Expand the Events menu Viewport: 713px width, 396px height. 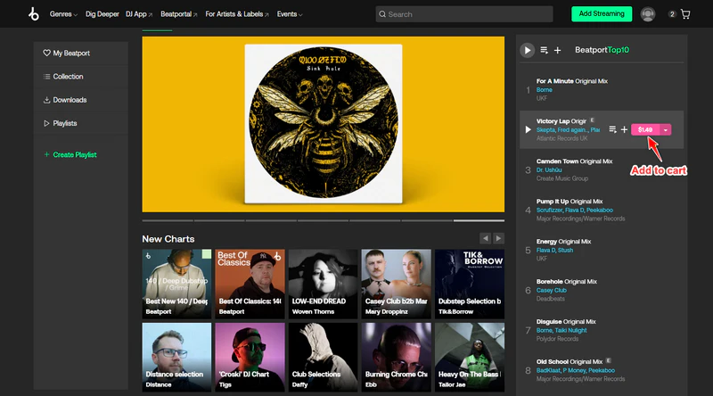pyautogui.click(x=290, y=14)
